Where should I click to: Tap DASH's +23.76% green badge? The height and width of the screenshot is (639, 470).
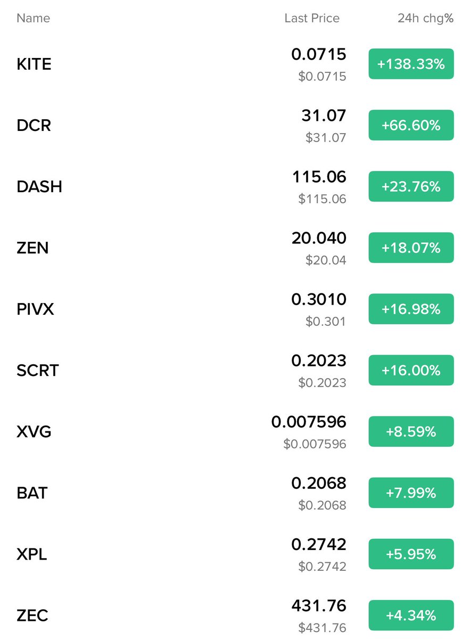click(x=411, y=187)
